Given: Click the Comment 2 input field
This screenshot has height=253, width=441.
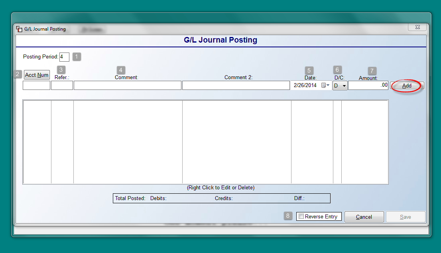Looking at the screenshot, I should point(236,85).
